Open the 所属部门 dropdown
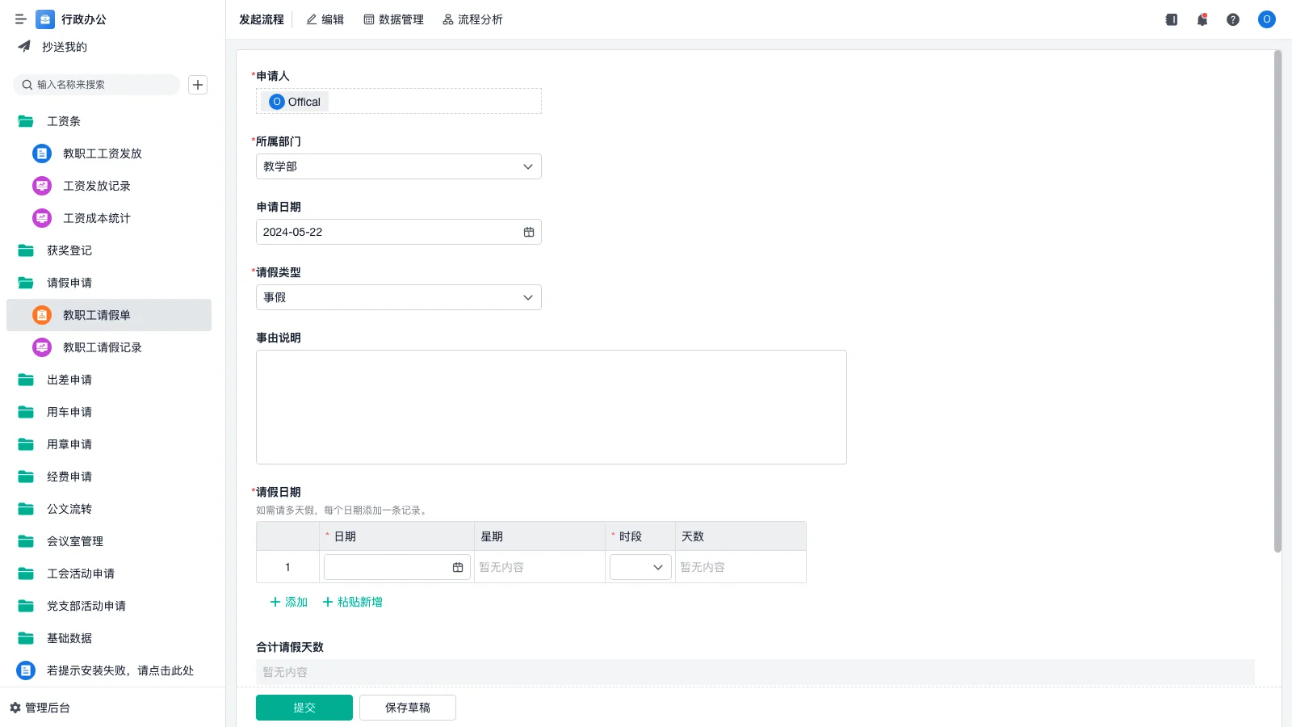 pyautogui.click(x=528, y=166)
